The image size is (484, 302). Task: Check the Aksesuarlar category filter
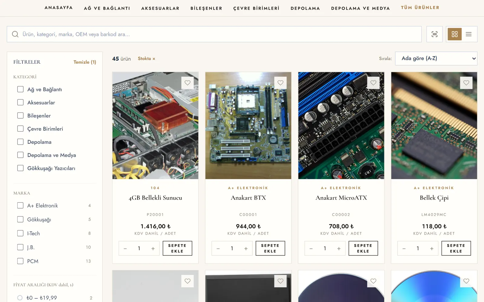[20, 102]
